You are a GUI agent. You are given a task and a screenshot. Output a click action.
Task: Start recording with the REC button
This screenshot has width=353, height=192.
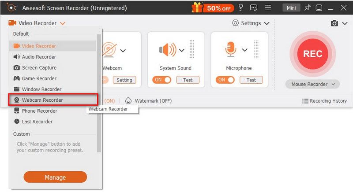tap(312, 54)
